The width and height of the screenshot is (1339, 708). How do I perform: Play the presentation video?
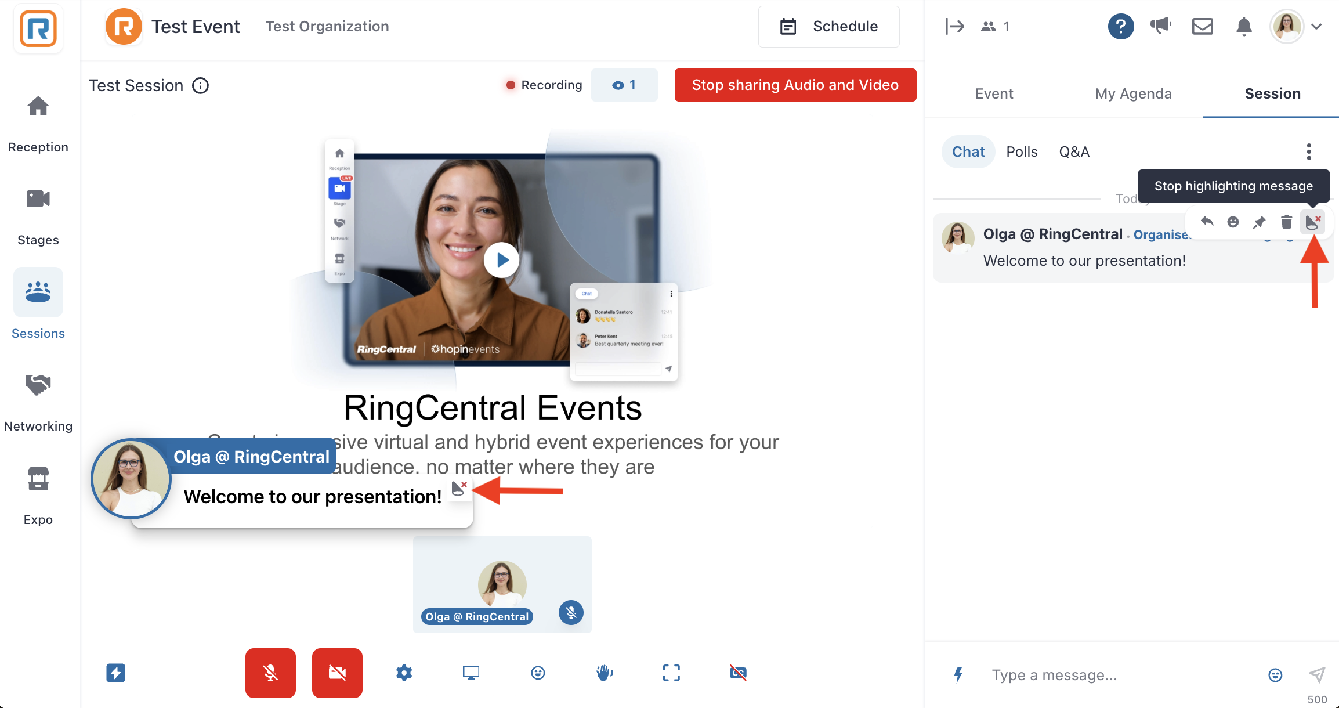pyautogui.click(x=502, y=260)
